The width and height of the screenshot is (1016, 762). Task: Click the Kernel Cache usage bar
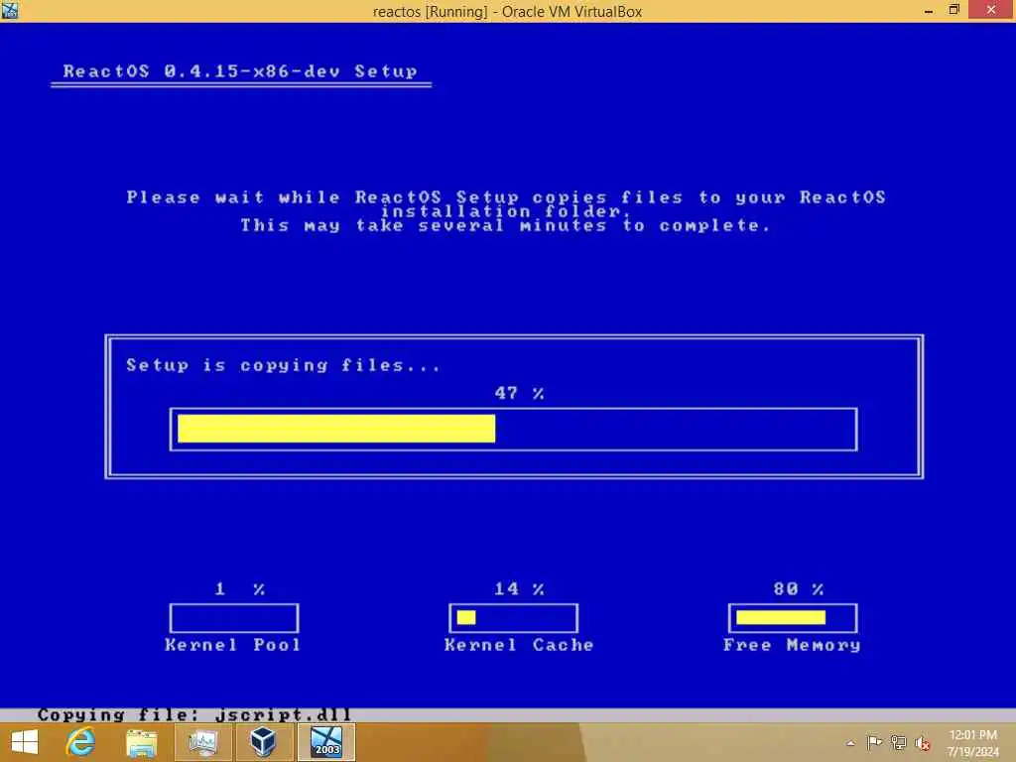point(513,618)
